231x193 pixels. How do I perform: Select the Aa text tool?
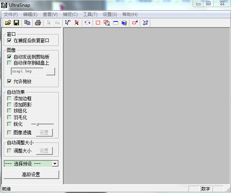(x=57, y=23)
